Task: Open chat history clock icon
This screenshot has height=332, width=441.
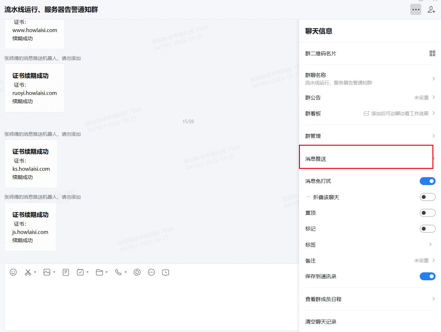Action: click(x=166, y=272)
